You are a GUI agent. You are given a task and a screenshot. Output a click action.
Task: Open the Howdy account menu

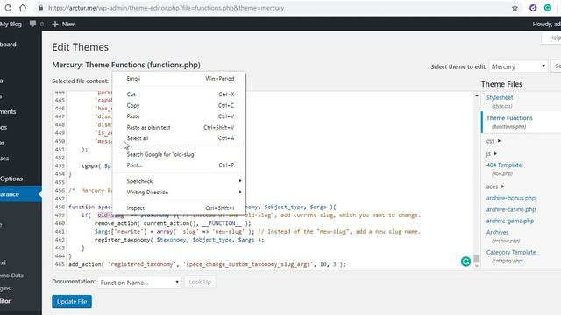(546, 24)
